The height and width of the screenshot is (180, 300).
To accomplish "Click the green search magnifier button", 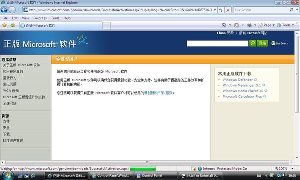I will (x=253, y=43).
